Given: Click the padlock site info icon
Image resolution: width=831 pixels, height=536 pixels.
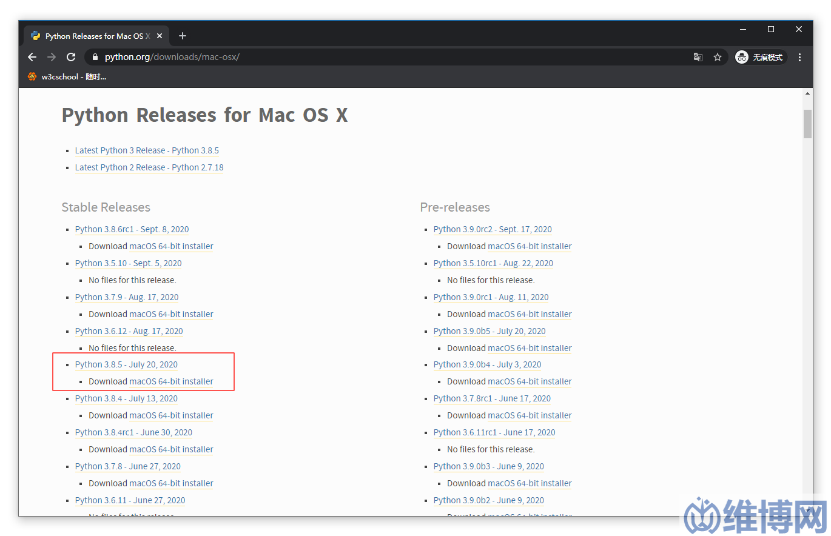Looking at the screenshot, I should tap(95, 57).
